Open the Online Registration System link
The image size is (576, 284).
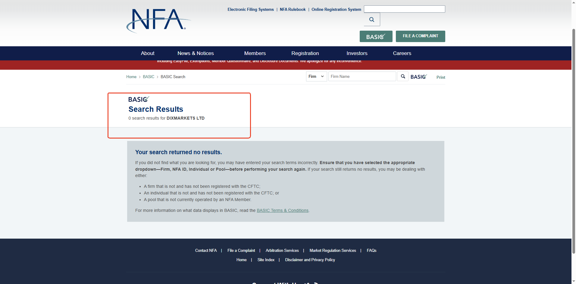(336, 9)
